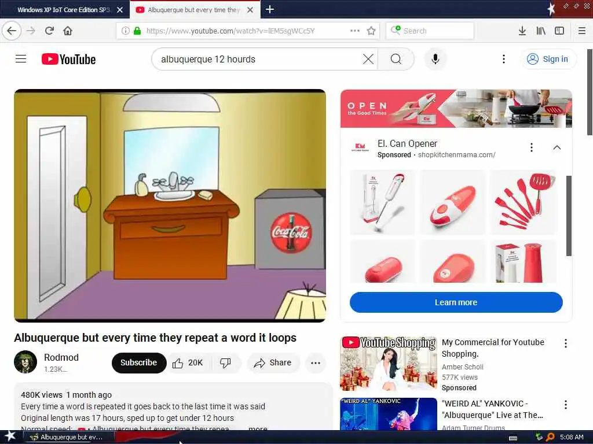Select the red spatula set product image
593x444 pixels.
coord(524,202)
